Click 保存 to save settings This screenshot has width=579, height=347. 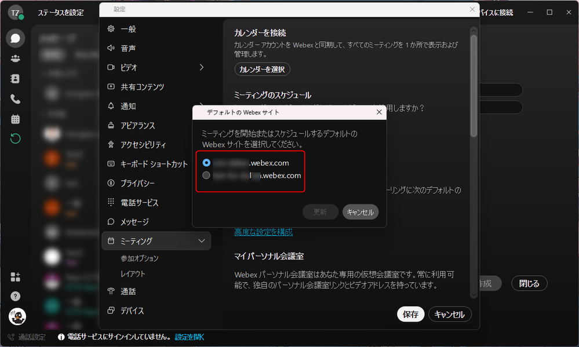[x=410, y=314]
